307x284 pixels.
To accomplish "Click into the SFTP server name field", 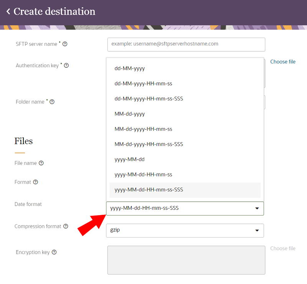I will (186, 44).
